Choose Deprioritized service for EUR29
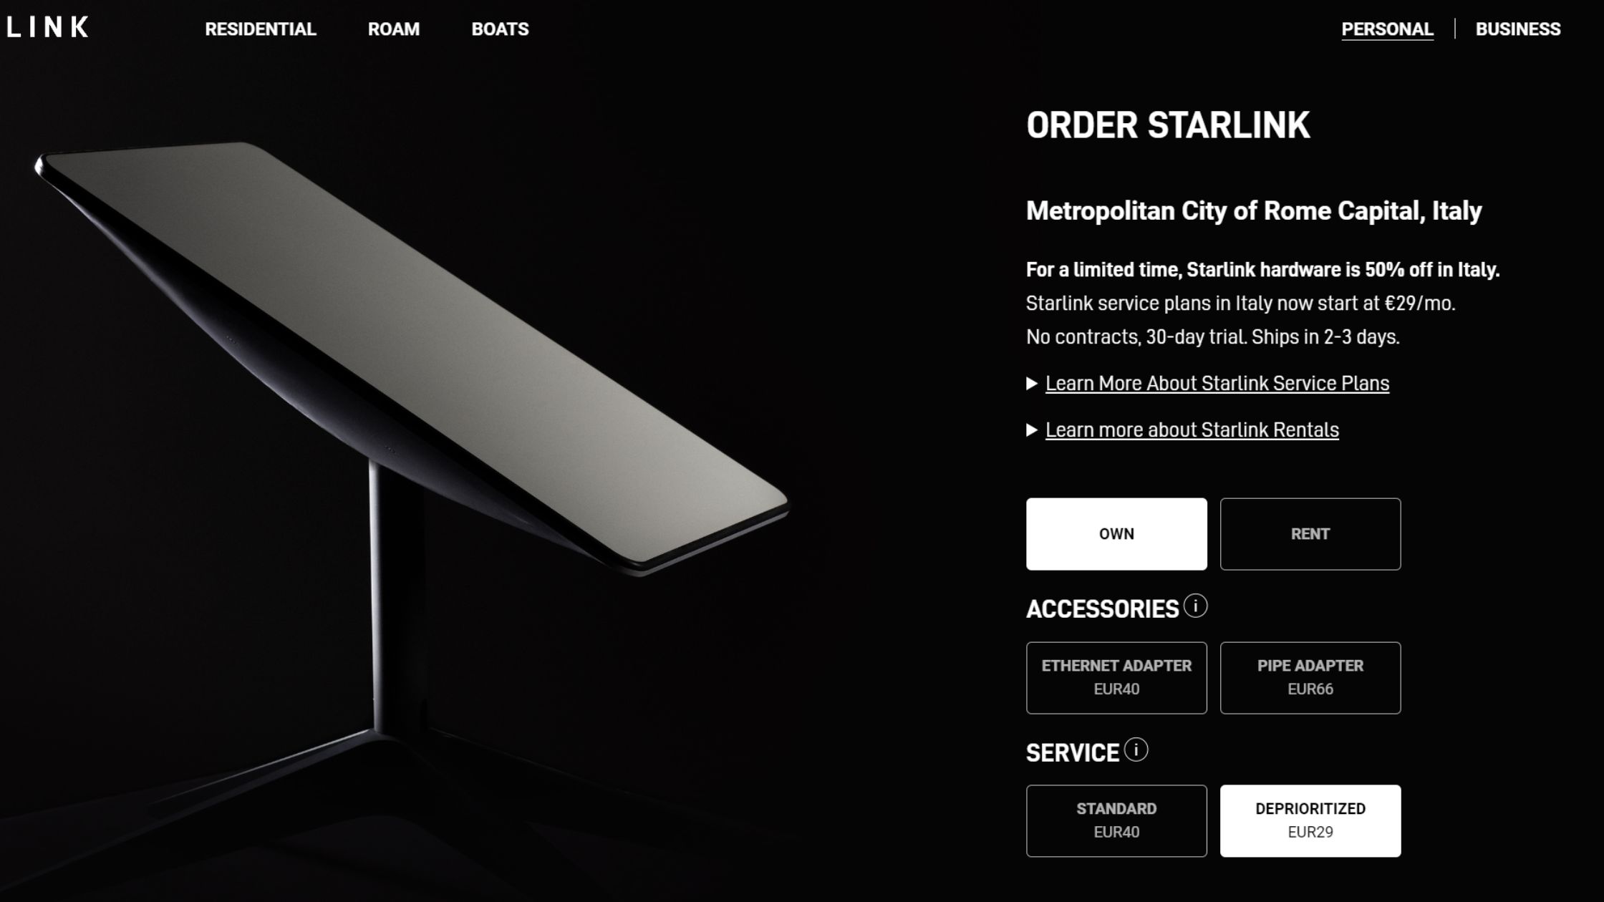 (1310, 821)
